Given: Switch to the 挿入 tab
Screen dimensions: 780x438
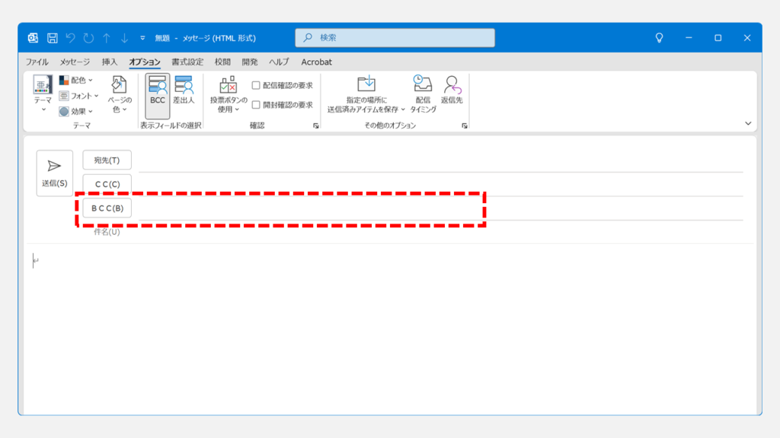Looking at the screenshot, I should pos(110,62).
